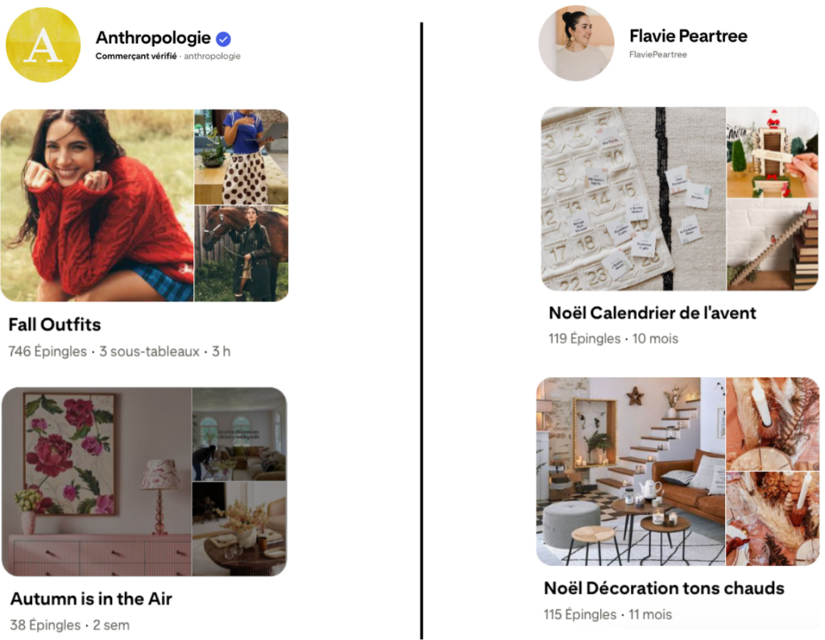Open the Flavie Peartree profile name
Viewport: 825px width, 640px height.
click(688, 35)
